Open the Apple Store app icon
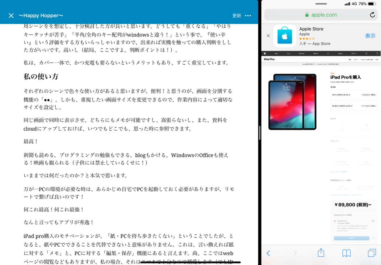 tap(284, 36)
